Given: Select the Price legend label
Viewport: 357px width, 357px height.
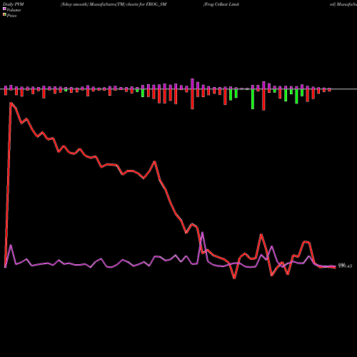Looking at the screenshot, I should [11, 16].
